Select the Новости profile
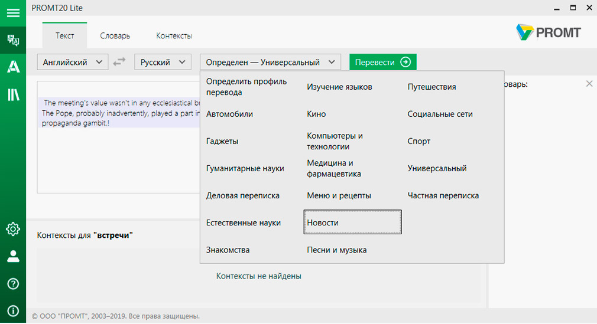Viewport: 597px width, 324px height. [x=352, y=222]
